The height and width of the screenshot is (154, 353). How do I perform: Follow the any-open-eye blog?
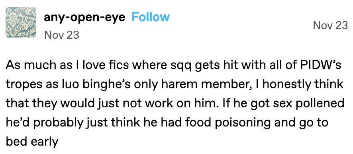[150, 17]
